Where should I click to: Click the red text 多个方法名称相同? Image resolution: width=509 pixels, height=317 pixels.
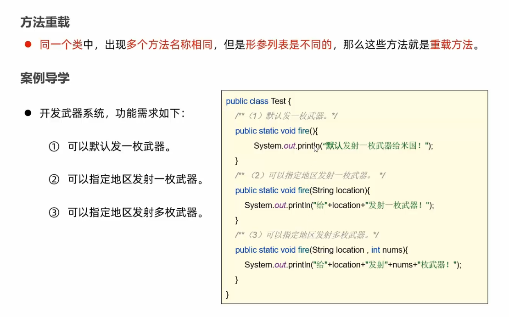point(169,44)
